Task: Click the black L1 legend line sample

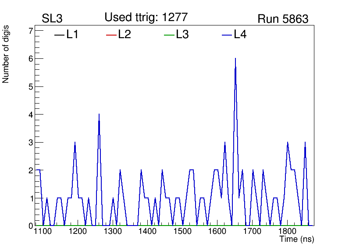Action: click(x=59, y=35)
